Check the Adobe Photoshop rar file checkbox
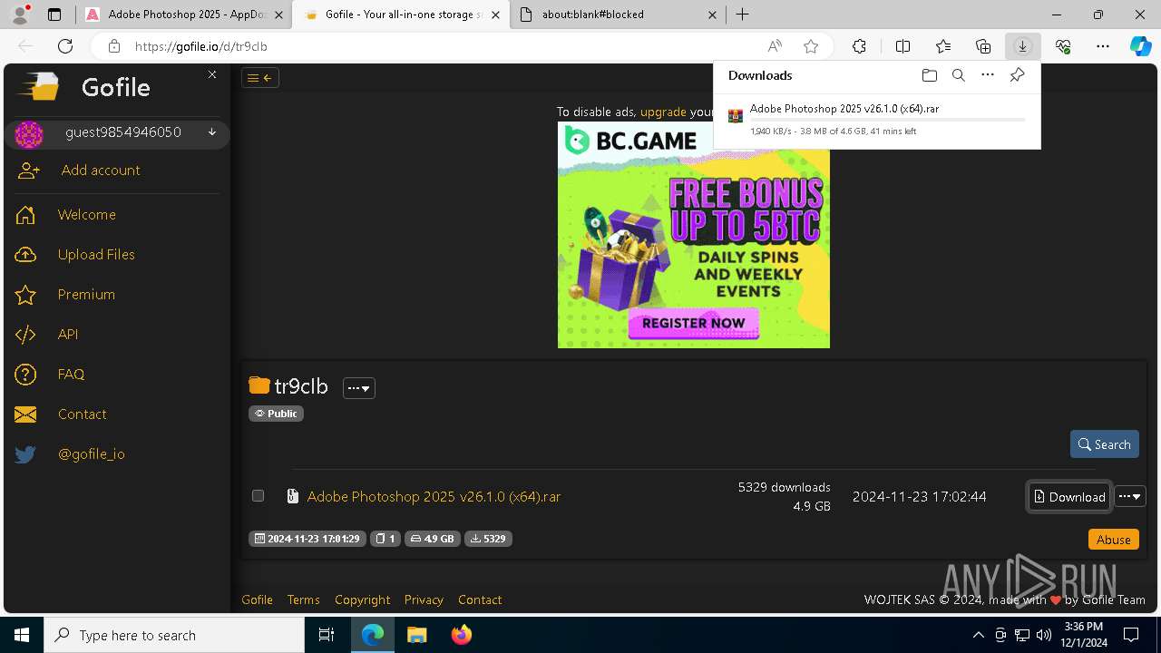Image resolution: width=1161 pixels, height=653 pixels. (258, 495)
